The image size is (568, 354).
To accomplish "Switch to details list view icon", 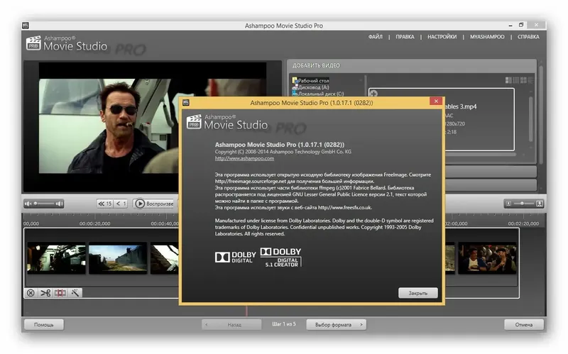I will [x=530, y=80].
